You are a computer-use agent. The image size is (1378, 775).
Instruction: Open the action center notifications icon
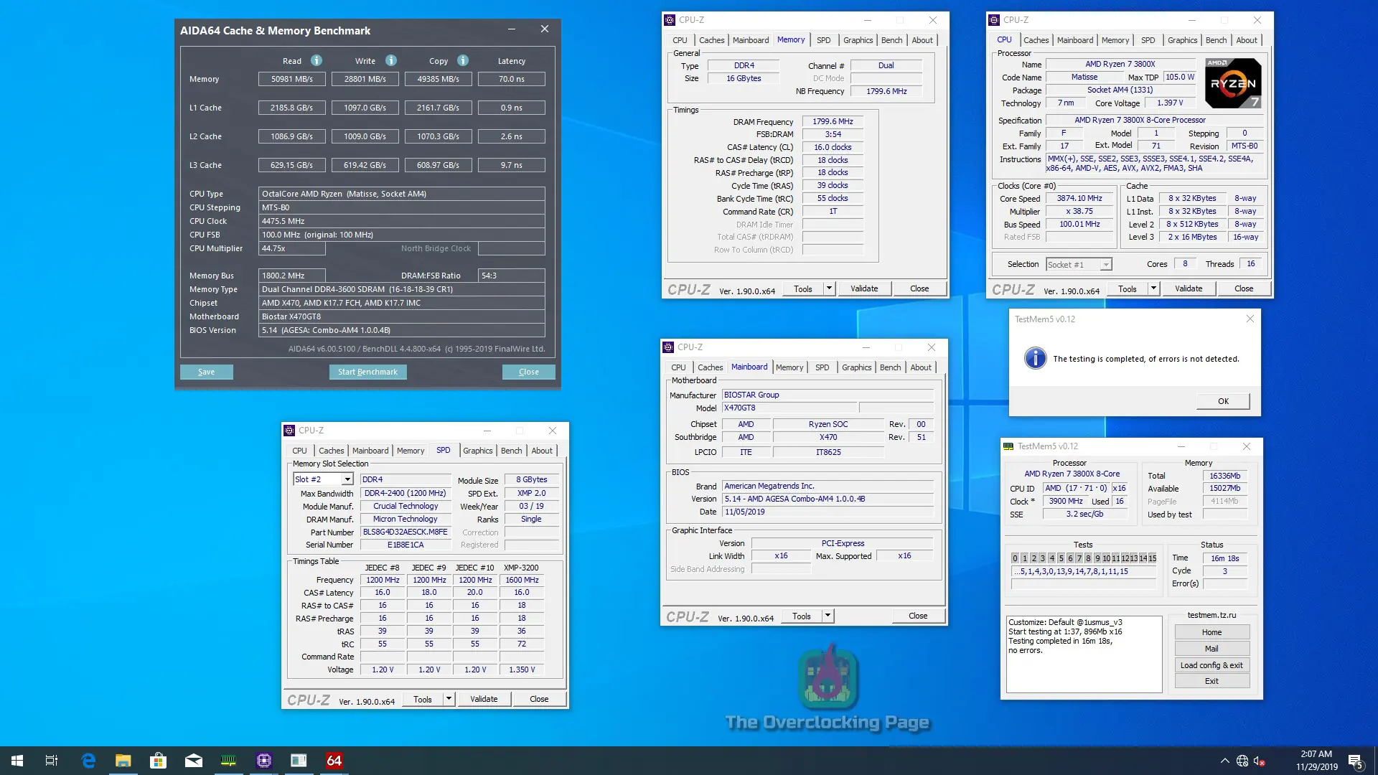point(1355,761)
